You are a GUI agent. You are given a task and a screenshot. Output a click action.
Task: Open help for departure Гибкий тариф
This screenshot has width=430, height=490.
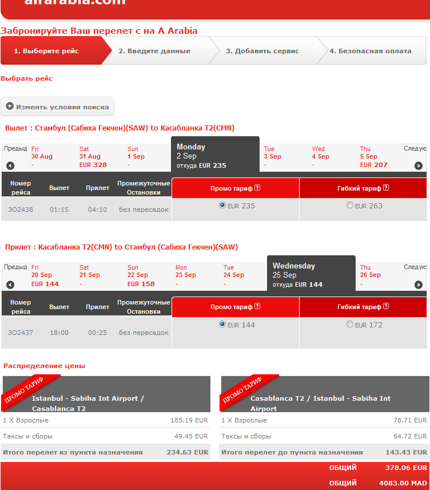tap(386, 188)
